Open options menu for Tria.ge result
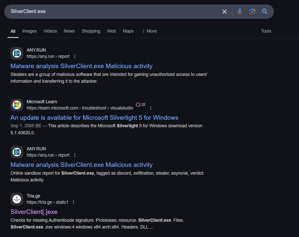This screenshot has height=237, width=299. 73,202
